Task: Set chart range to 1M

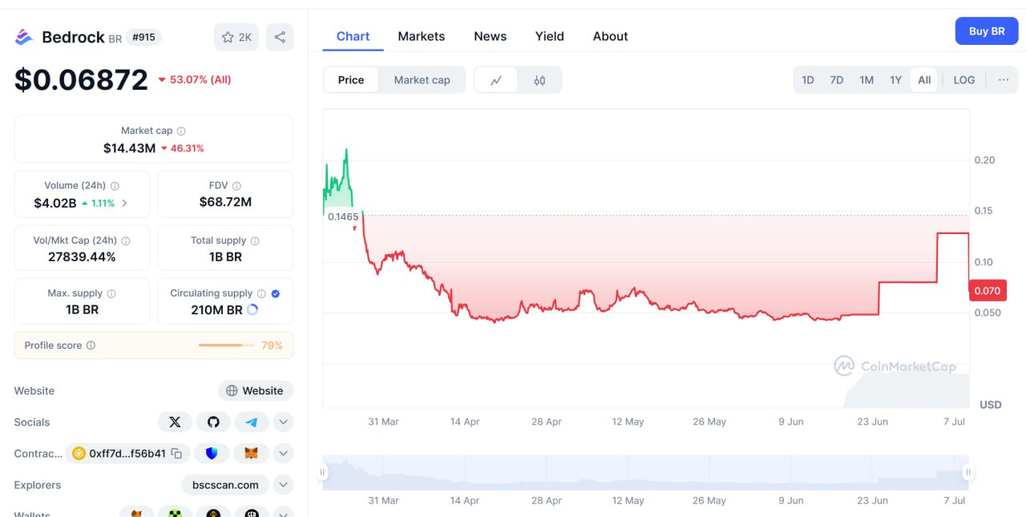Action: (866, 80)
